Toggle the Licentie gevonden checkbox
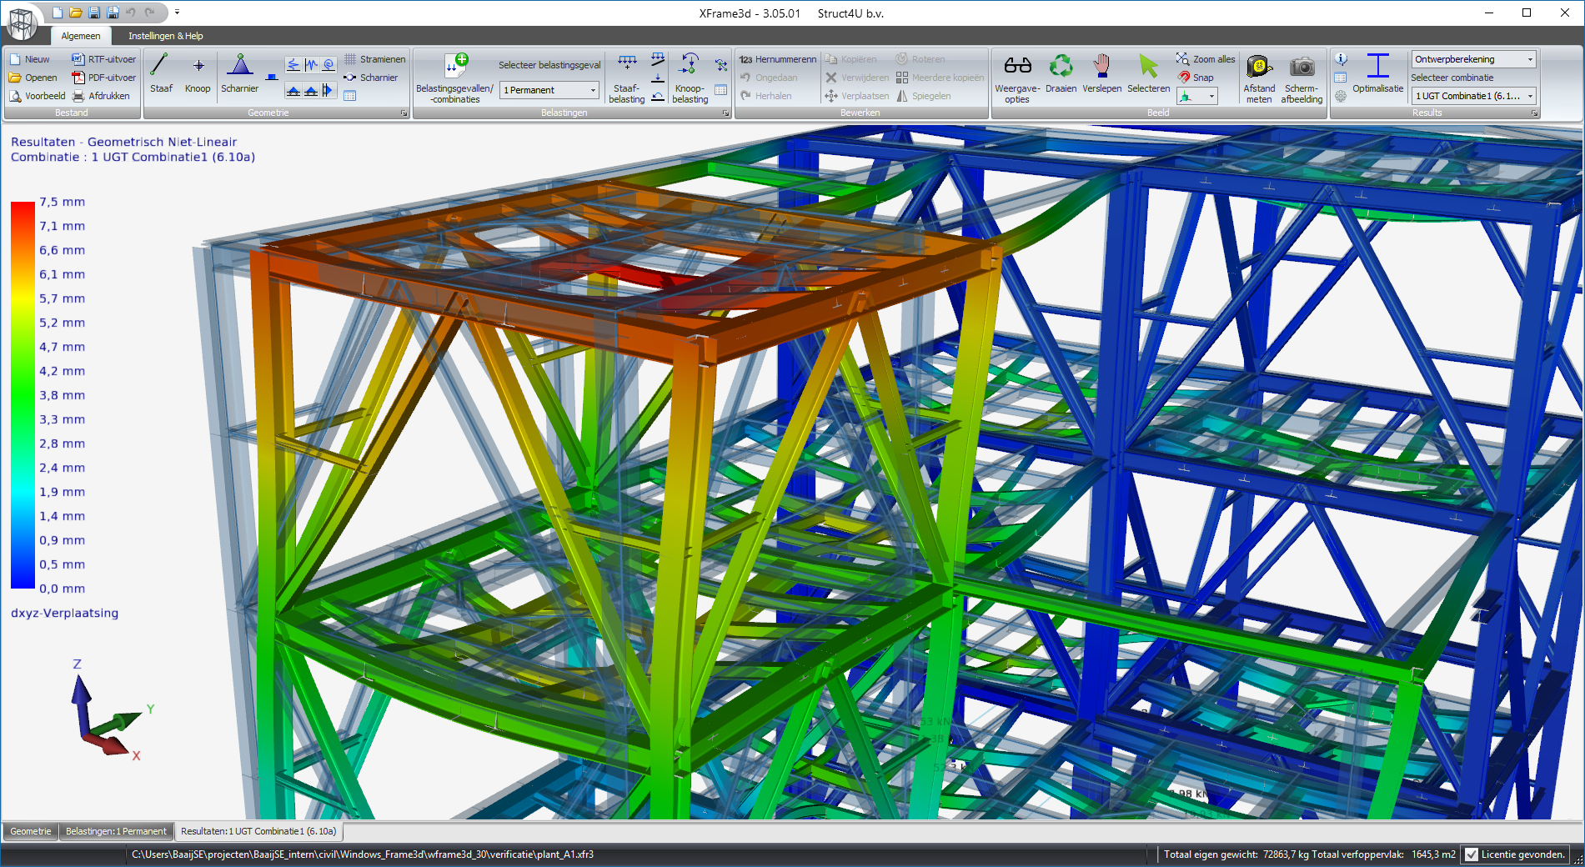This screenshot has width=1585, height=867. 1472,854
